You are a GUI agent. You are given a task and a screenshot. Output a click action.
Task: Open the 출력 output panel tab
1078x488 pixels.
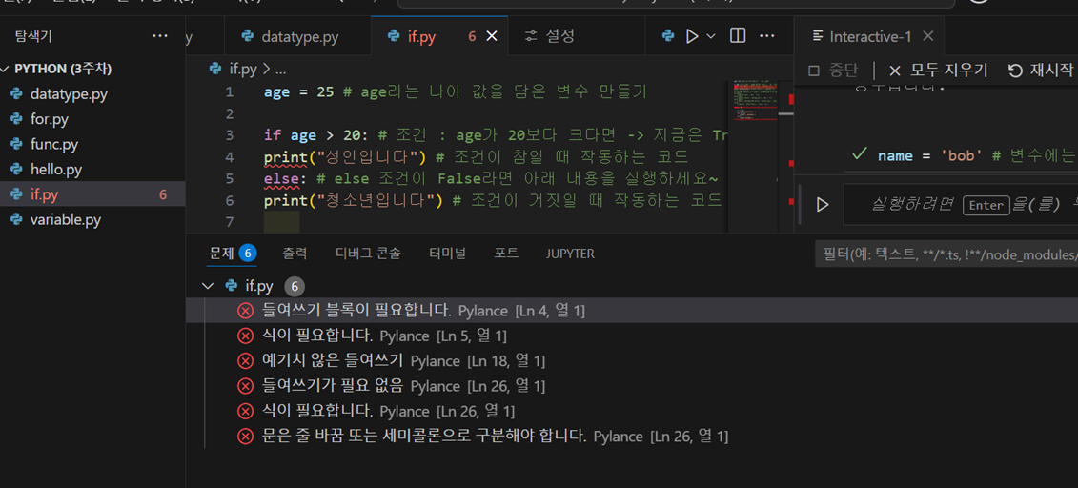coord(295,254)
